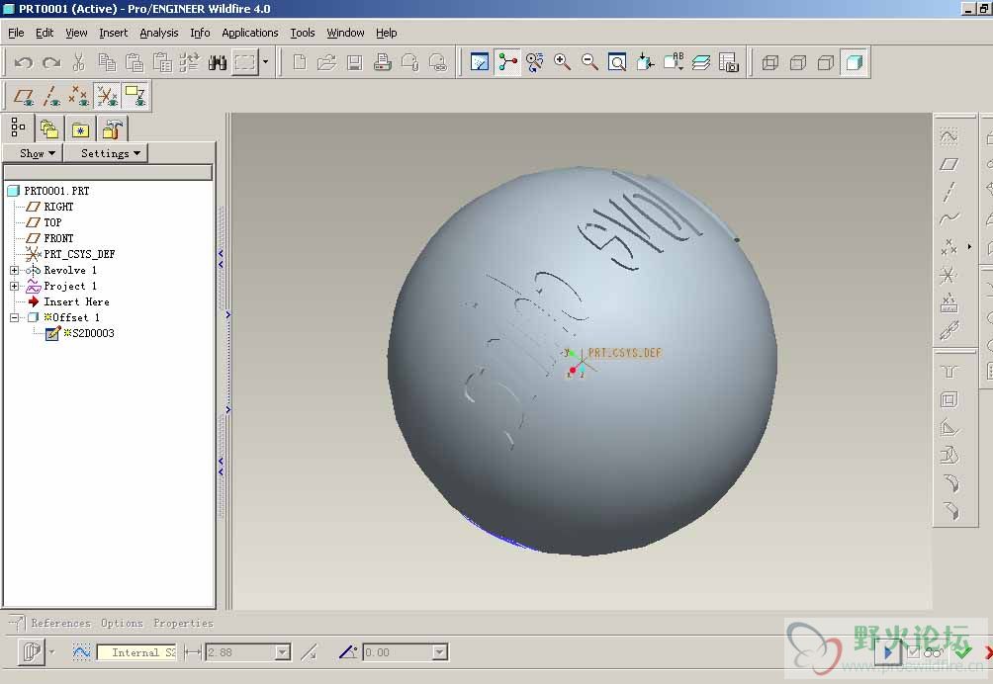Viewport: 993px width, 684px height.
Task: Select the Datum Plane tool in right toolbar
Action: (948, 164)
